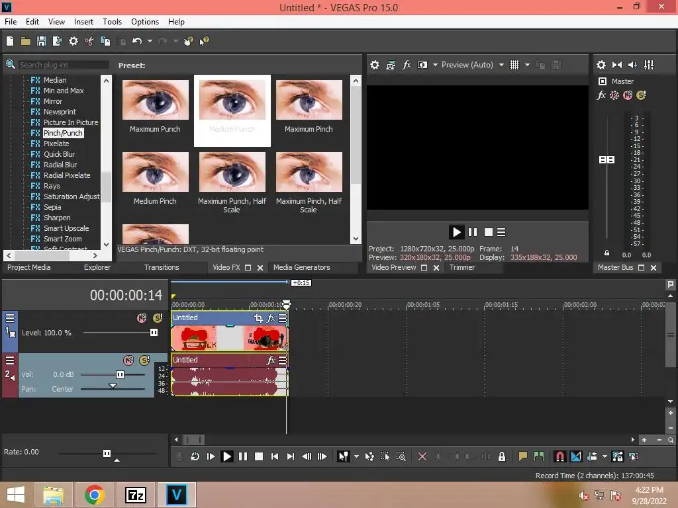Adjust audio track Vol slider
This screenshot has height=508, width=678.
coord(121,374)
